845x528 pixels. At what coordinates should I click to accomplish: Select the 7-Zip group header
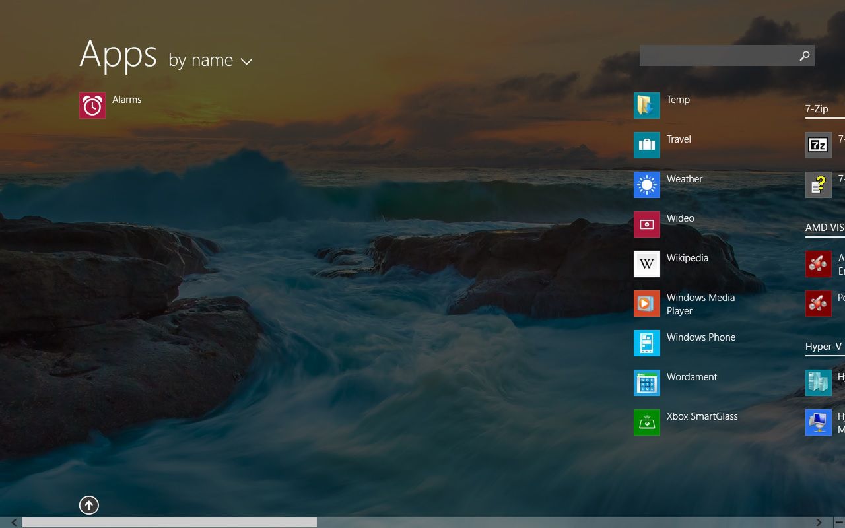(817, 109)
